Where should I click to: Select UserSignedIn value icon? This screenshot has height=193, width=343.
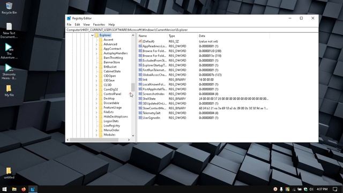[x=140, y=118]
